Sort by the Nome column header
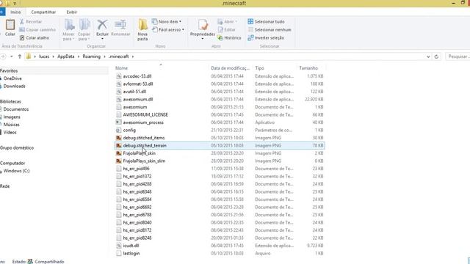470x264 pixels. click(121, 68)
